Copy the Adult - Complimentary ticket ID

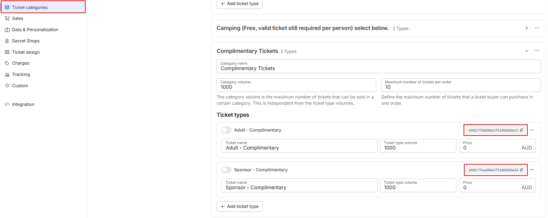(522, 130)
